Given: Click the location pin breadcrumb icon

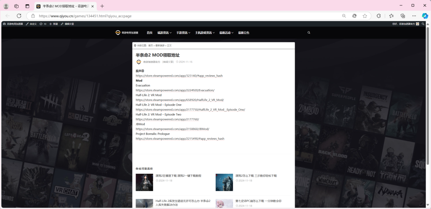Looking at the screenshot, I should pos(135,45).
